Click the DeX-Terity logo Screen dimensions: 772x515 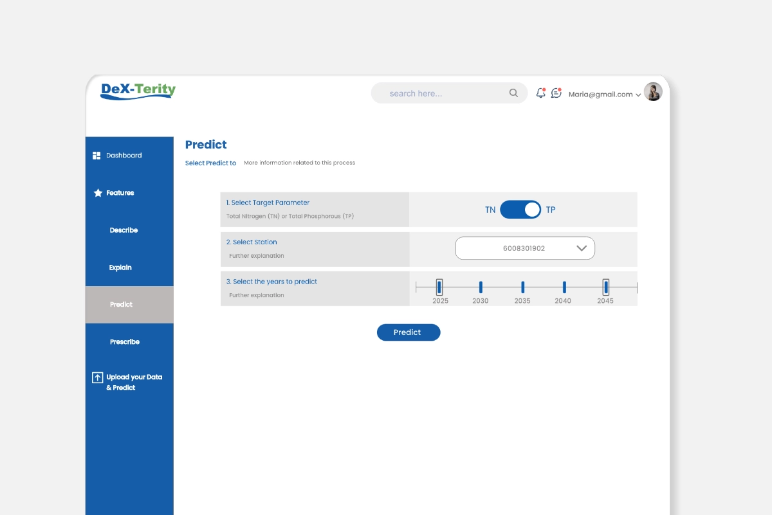pos(138,91)
